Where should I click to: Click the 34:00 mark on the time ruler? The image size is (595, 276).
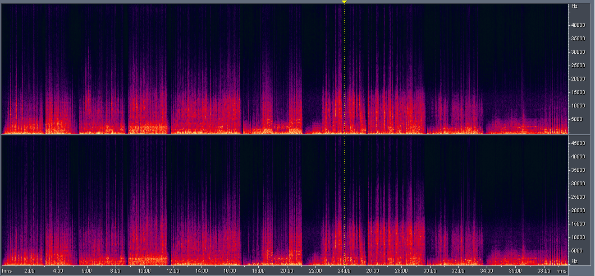pos(487,271)
